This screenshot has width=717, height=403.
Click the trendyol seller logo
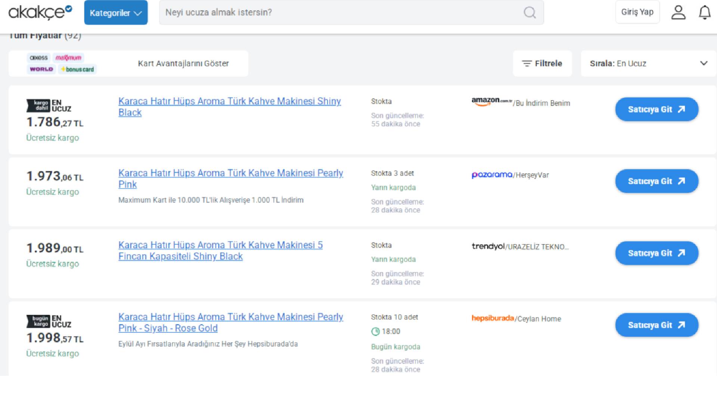tap(488, 246)
